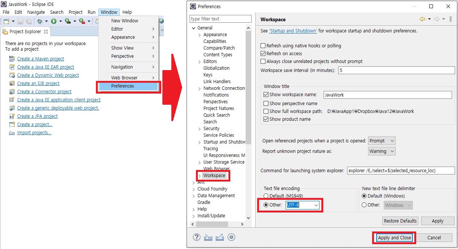458x249 pixels.
Task: Enable Show full workspace path checkbox
Action: (266, 111)
